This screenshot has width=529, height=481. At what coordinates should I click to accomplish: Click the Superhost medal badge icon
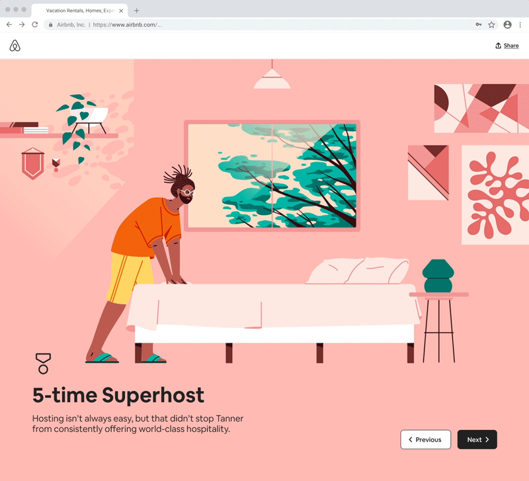(43, 363)
